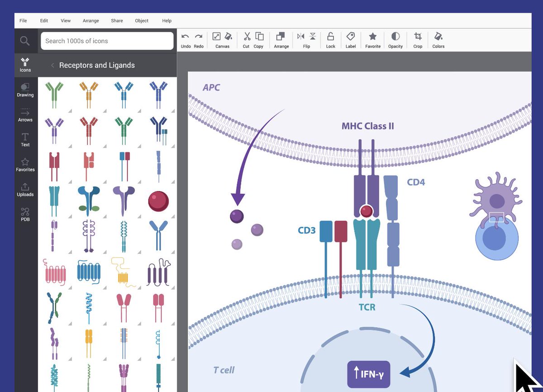This screenshot has height=392, width=543.
Task: Open the Edit menu
Action: tap(44, 21)
